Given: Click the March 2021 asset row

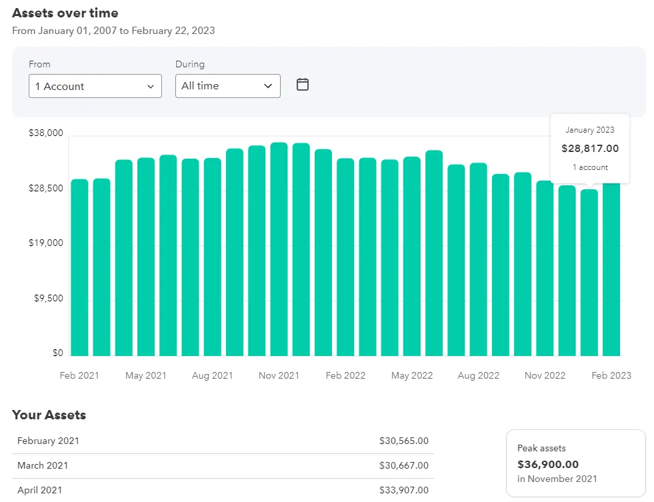Looking at the screenshot, I should [223, 466].
